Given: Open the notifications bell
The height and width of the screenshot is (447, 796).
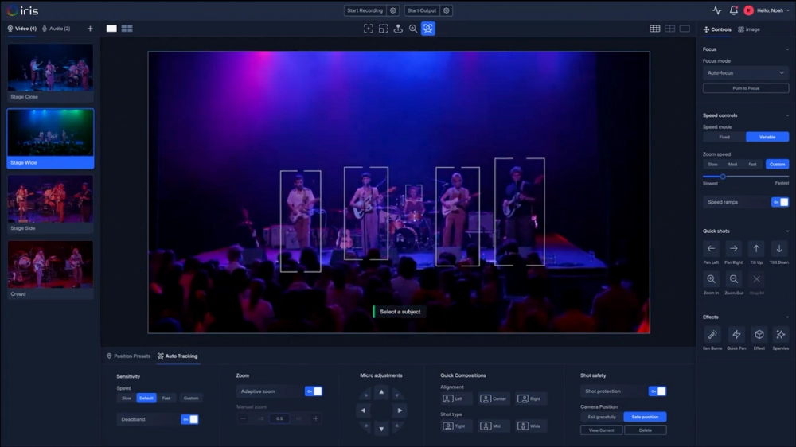Looking at the screenshot, I should tap(733, 10).
